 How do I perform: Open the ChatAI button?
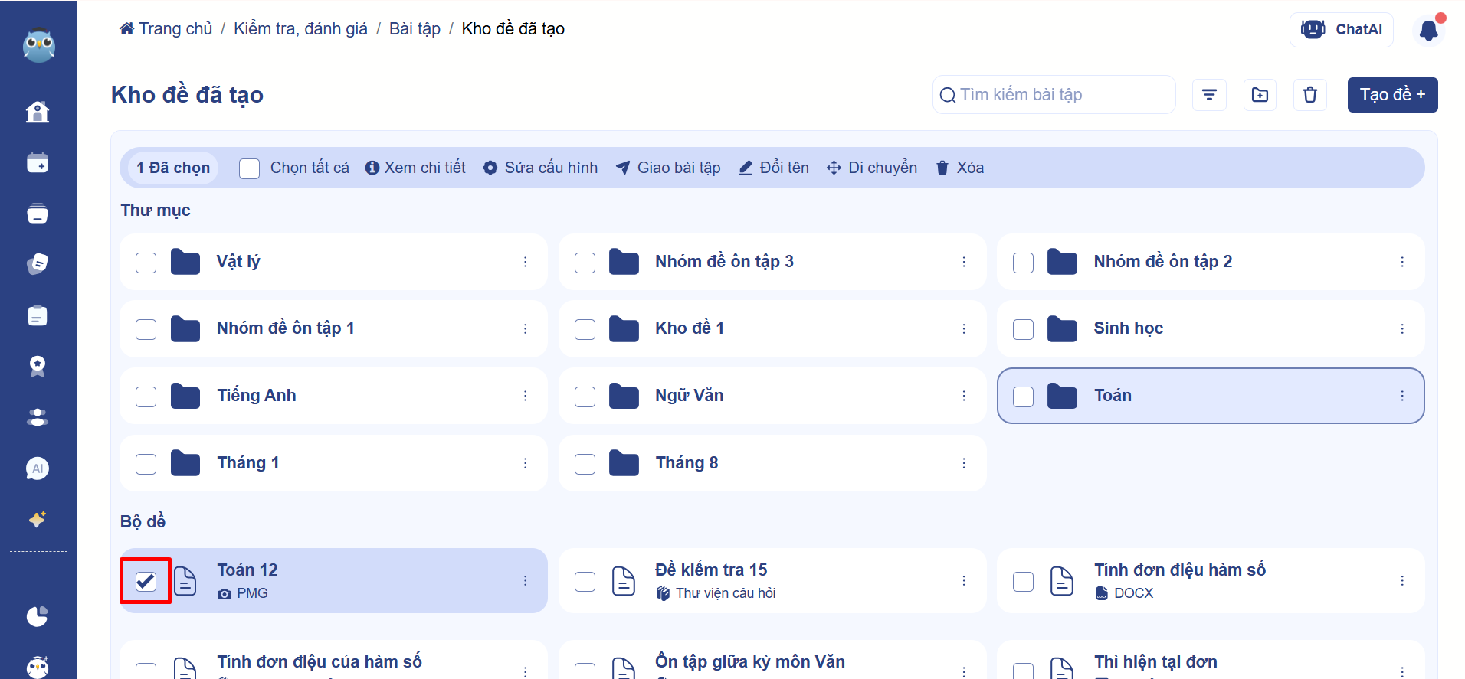click(1341, 30)
